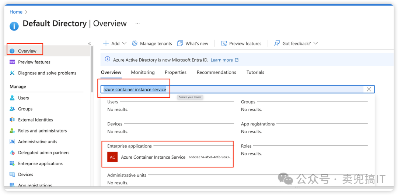This screenshot has width=398, height=195.
Task: Click the App registrations sidebar icon
Action: [x=12, y=185]
